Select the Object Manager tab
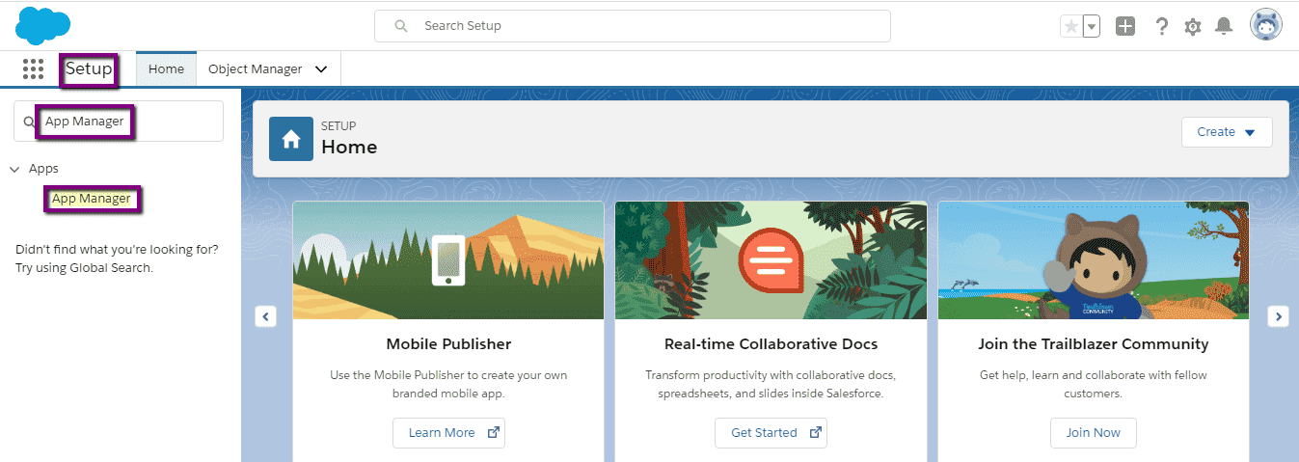1299x462 pixels. (x=256, y=68)
